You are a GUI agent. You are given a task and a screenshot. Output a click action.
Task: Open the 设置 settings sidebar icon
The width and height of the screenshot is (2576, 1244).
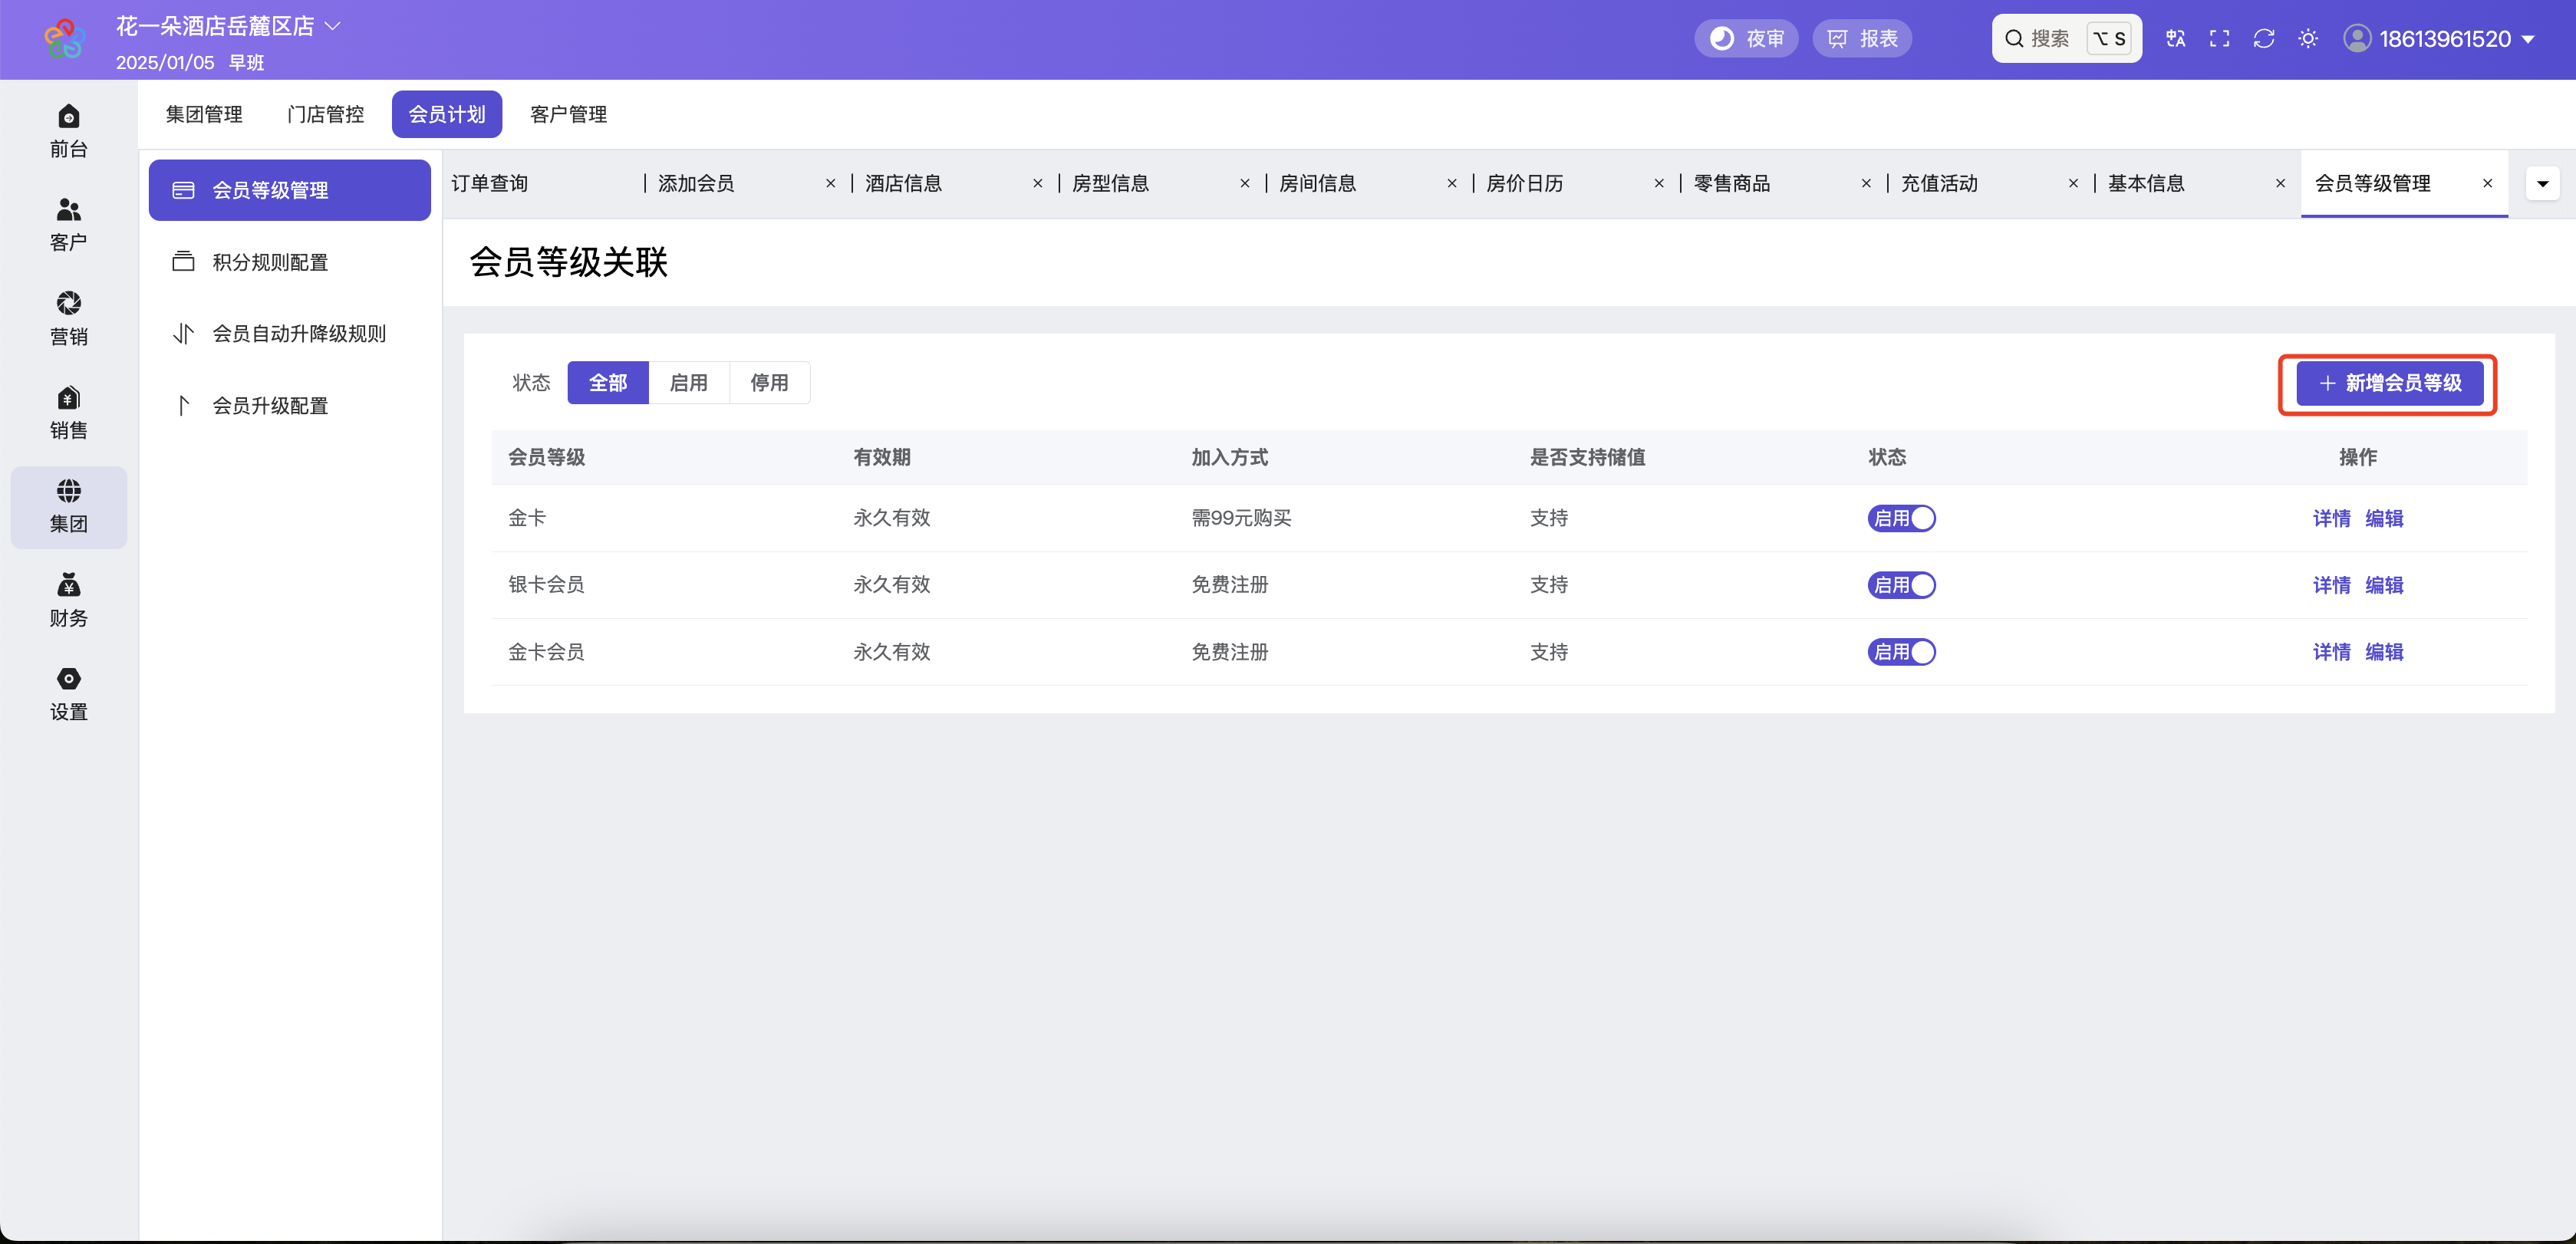[x=68, y=694]
